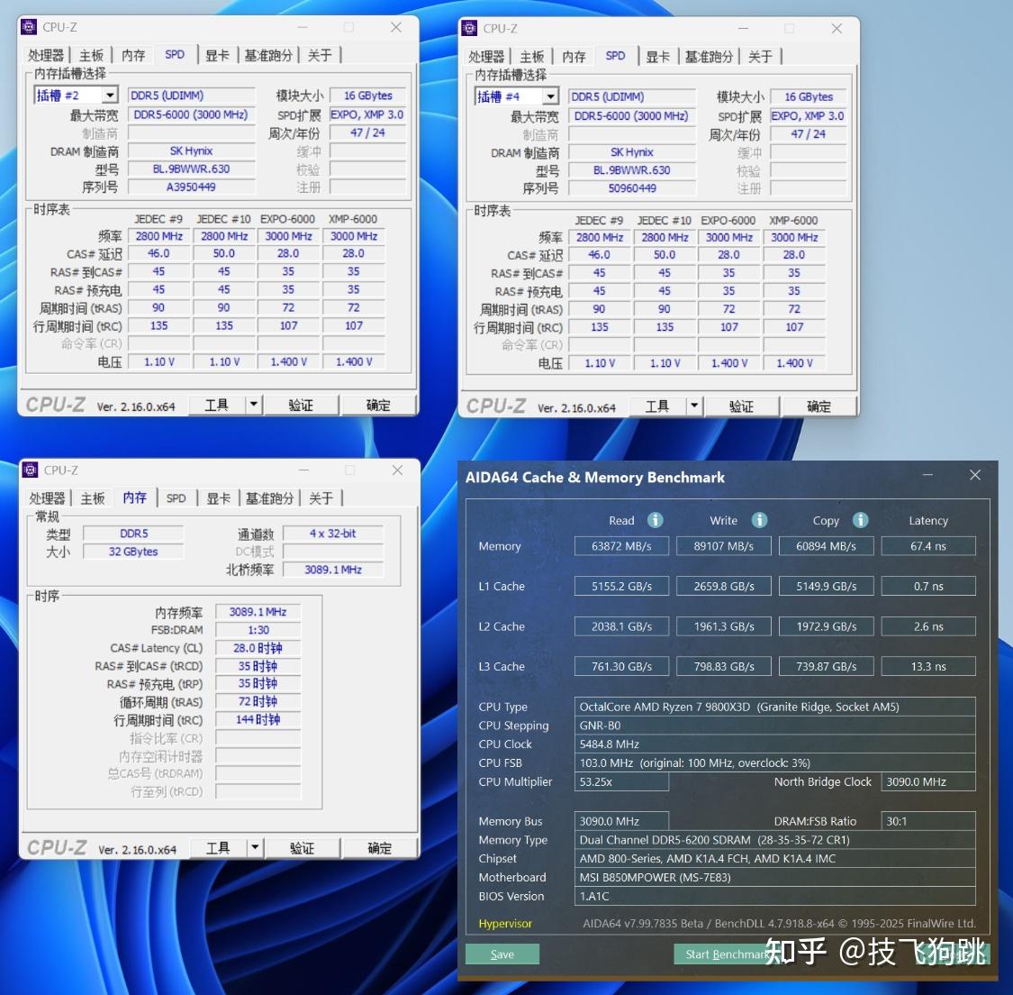Image resolution: width=1013 pixels, height=995 pixels.
Task: Open the 插槽 #2 slot selection dropdown
Action: click(110, 95)
